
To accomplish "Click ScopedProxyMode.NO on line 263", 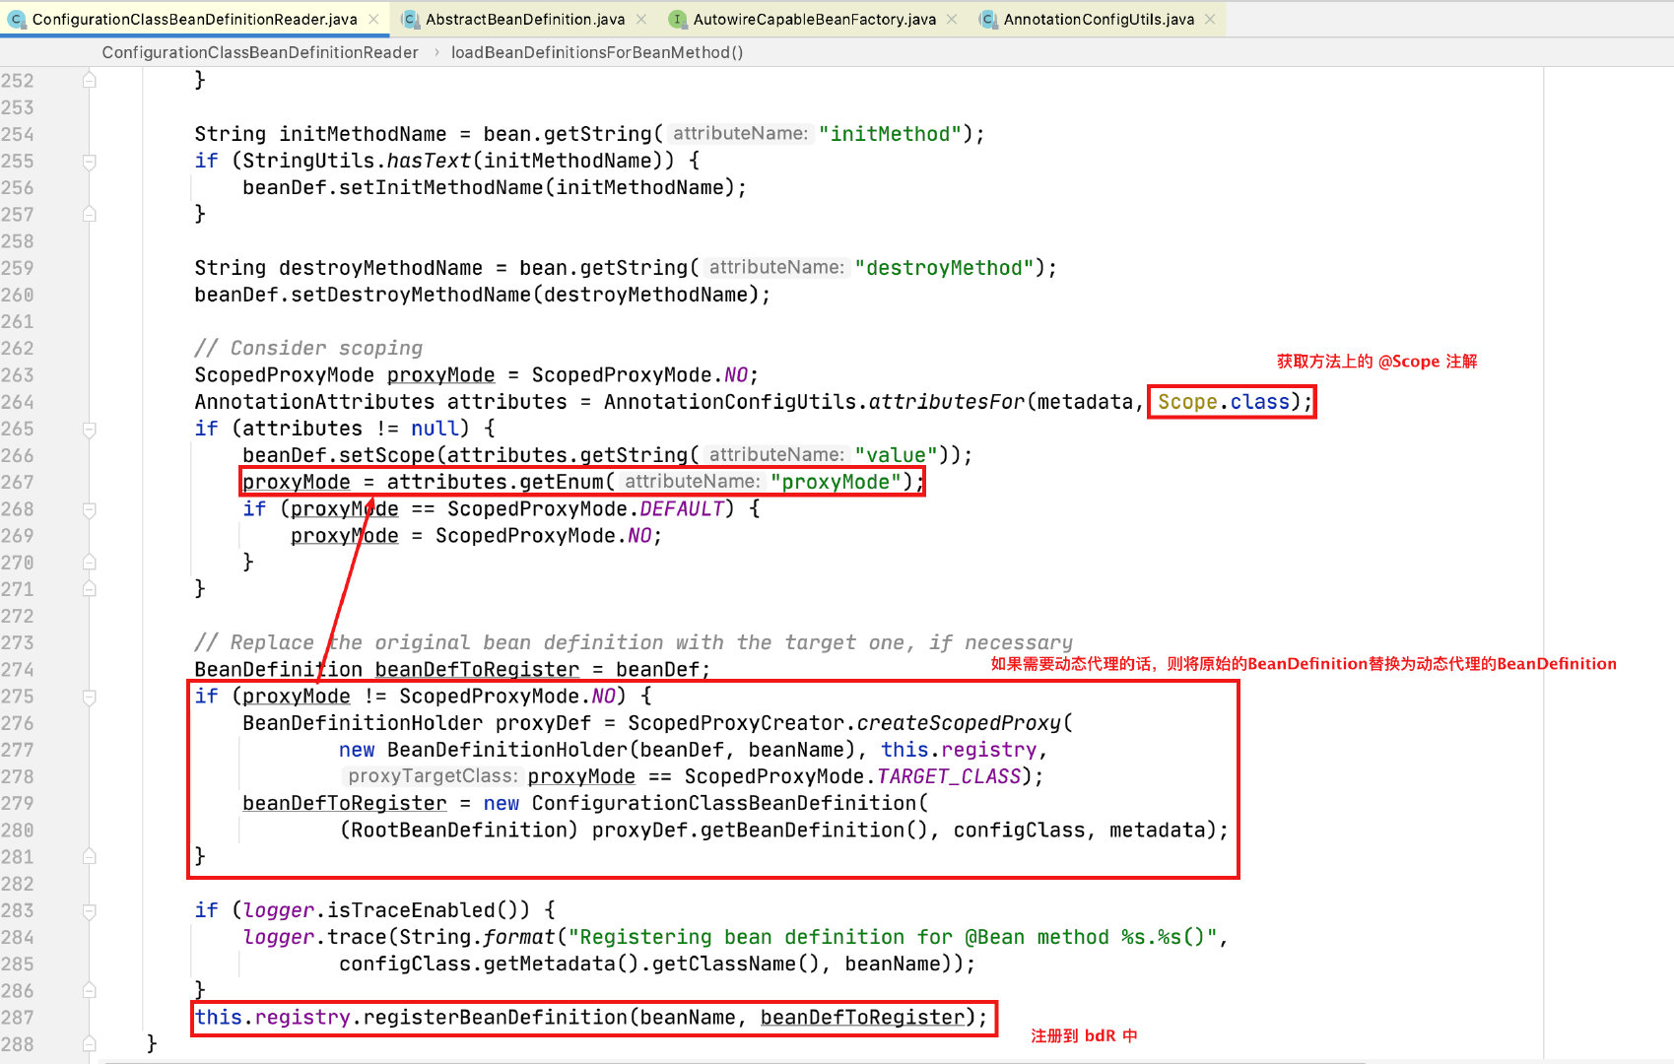I will [x=639, y=375].
